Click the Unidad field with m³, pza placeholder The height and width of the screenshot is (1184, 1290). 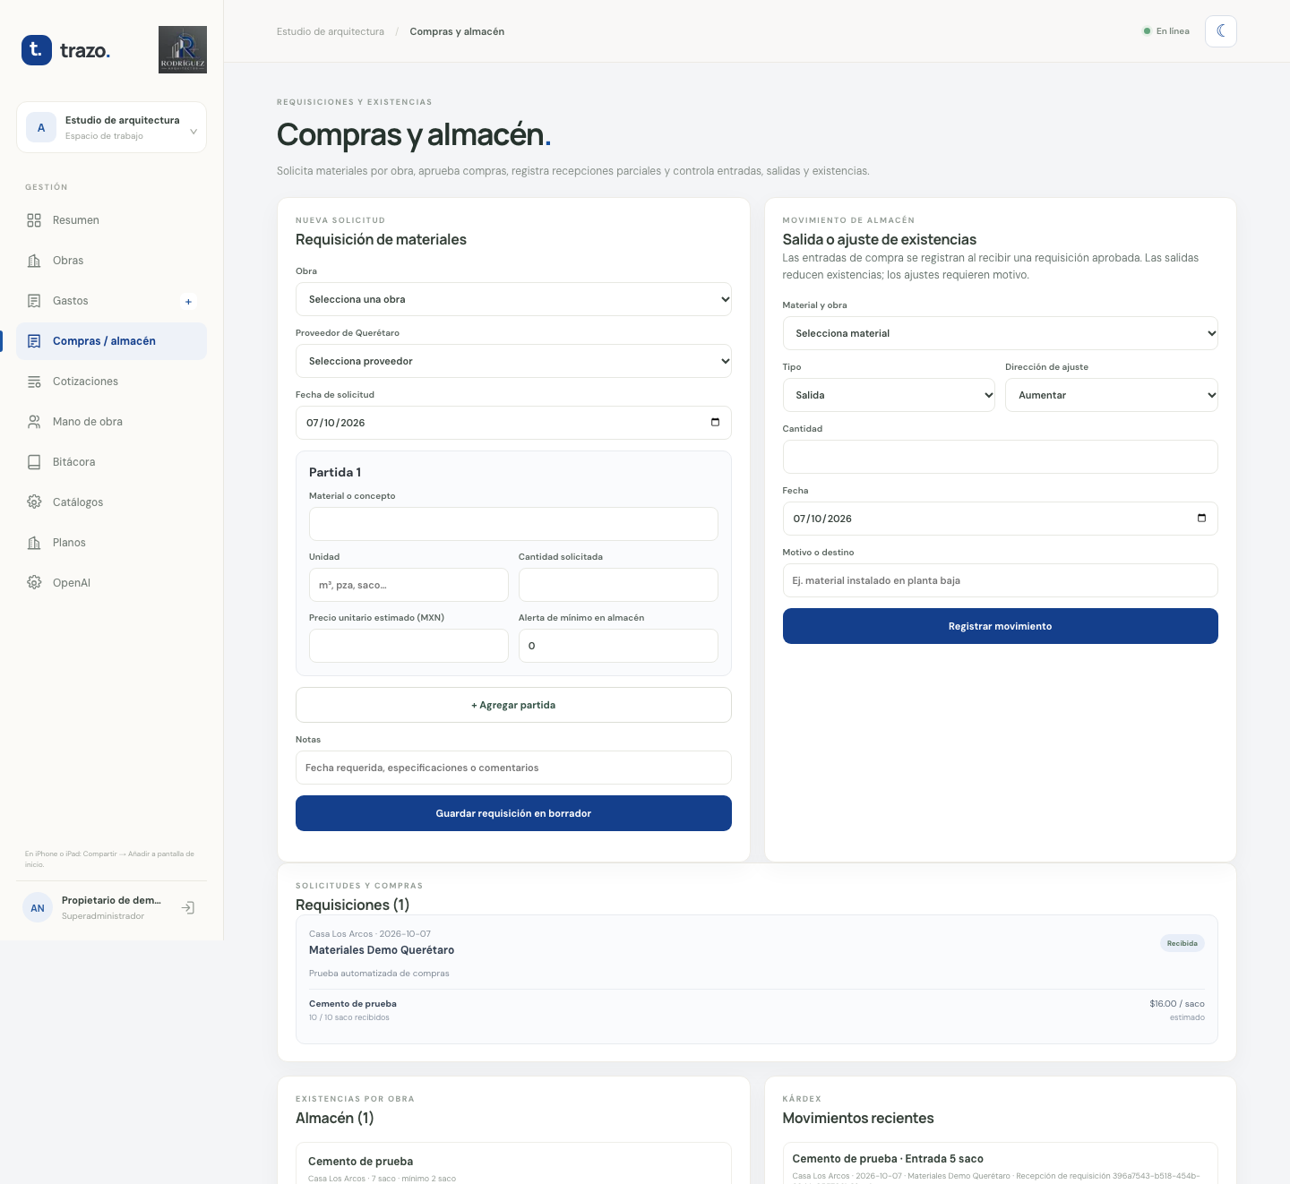pyautogui.click(x=408, y=585)
